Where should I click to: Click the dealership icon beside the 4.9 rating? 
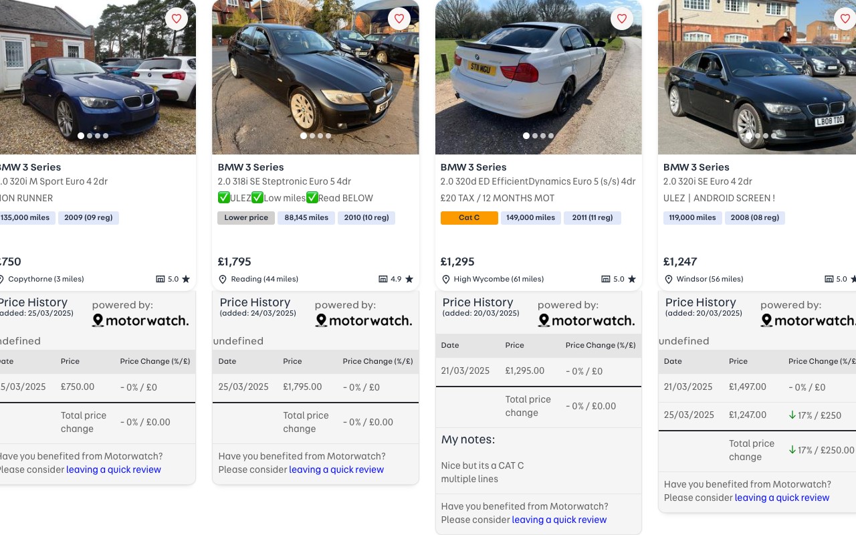[383, 279]
